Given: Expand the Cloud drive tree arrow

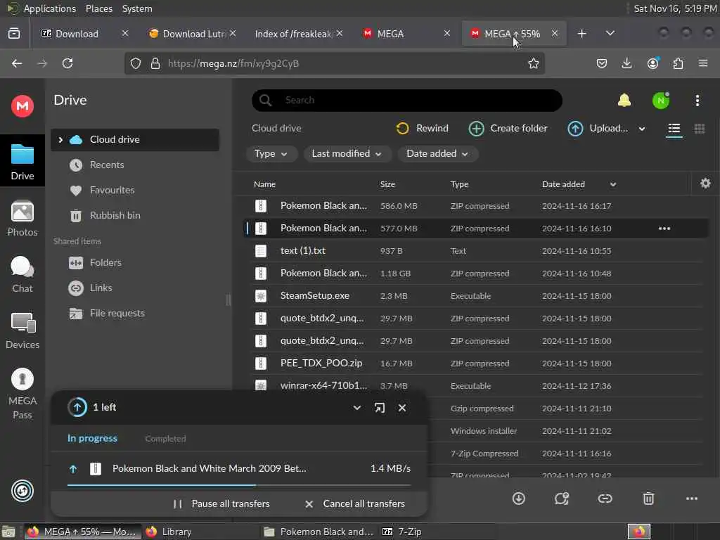Looking at the screenshot, I should [x=60, y=140].
